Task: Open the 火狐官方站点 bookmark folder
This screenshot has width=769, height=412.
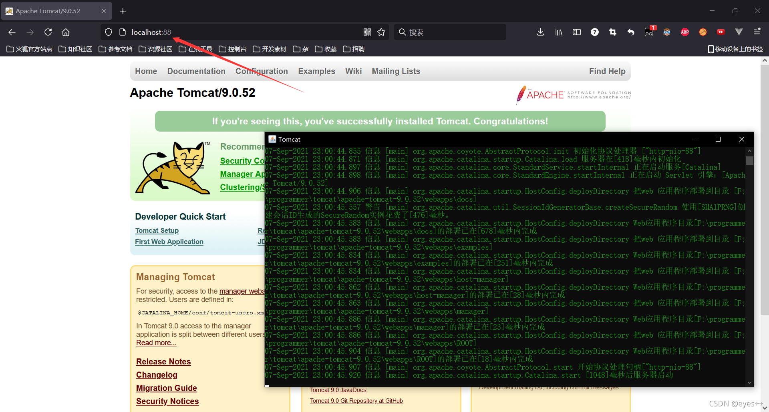Action: pos(30,49)
